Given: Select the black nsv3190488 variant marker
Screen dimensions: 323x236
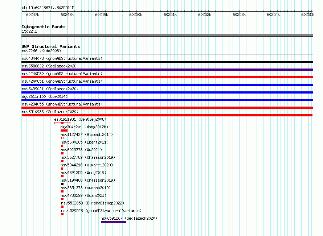Looking at the screenshot, I should click(x=62, y=184).
